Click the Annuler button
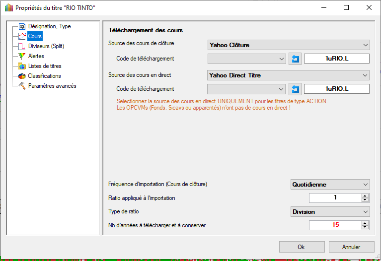The image size is (381, 261). point(351,247)
